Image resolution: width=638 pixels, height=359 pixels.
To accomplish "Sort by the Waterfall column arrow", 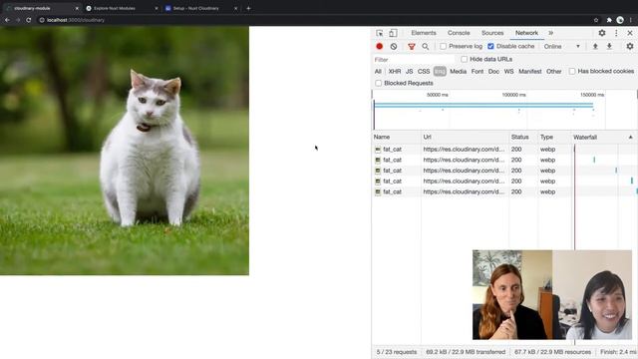I will click(630, 138).
